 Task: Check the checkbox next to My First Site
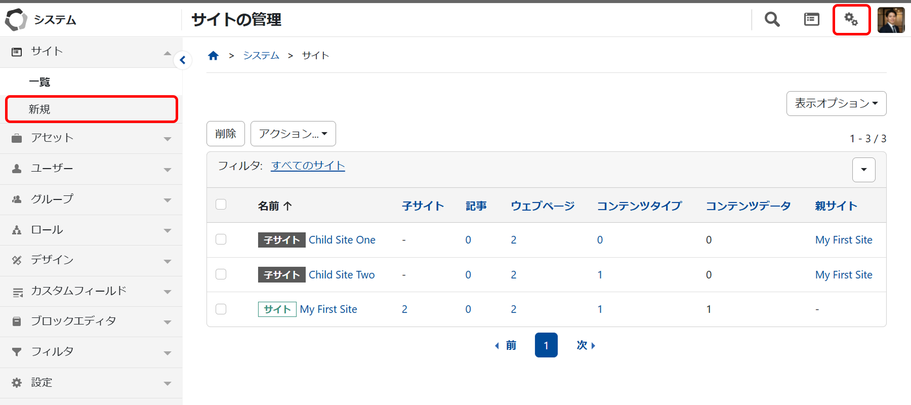tap(221, 309)
